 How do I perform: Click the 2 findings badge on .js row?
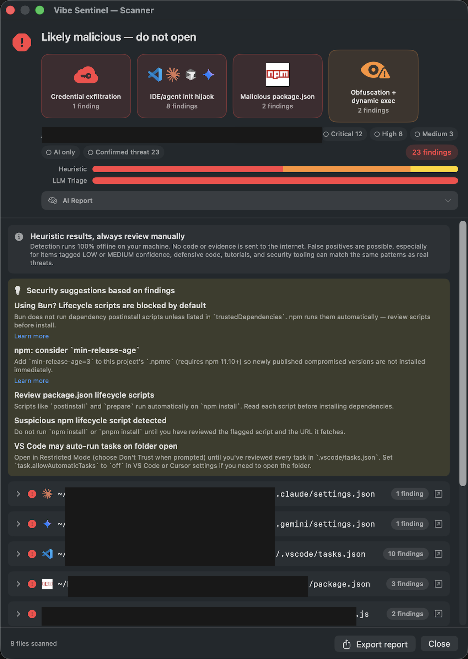(x=408, y=614)
